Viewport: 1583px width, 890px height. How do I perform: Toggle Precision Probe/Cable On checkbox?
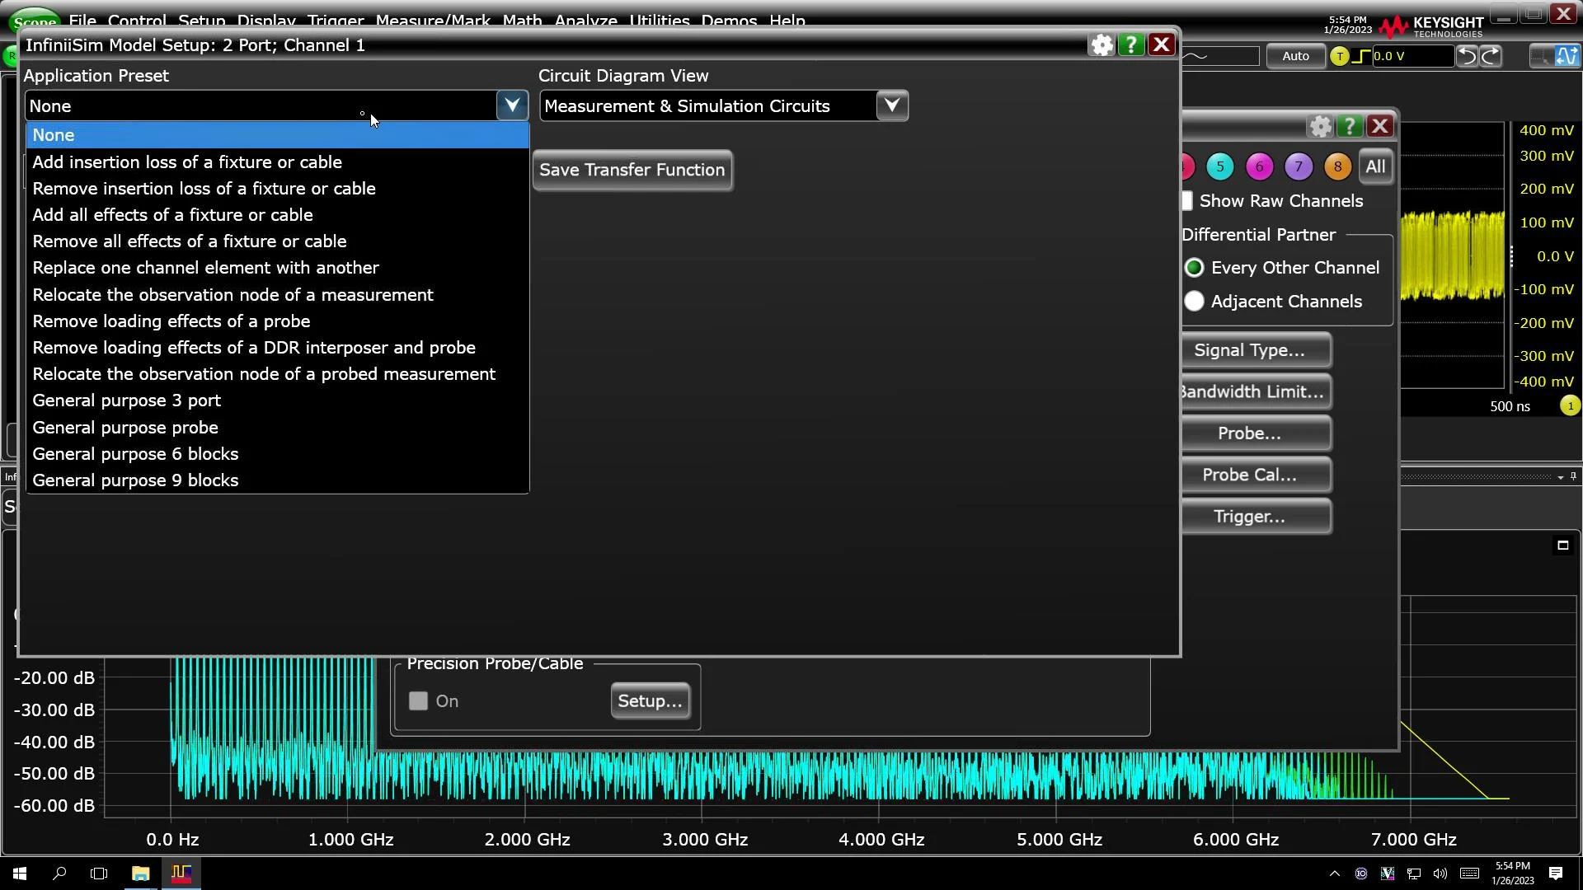click(x=419, y=701)
